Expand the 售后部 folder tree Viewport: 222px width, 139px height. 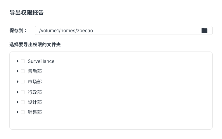pyautogui.click(x=18, y=71)
